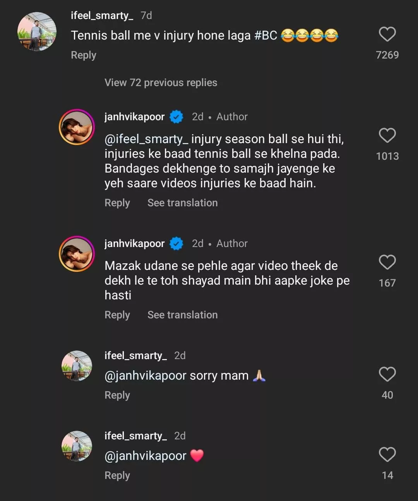418x501 pixels.
Task: Tap verified badge on first janhvikapoor reply
Action: pyautogui.click(x=176, y=117)
